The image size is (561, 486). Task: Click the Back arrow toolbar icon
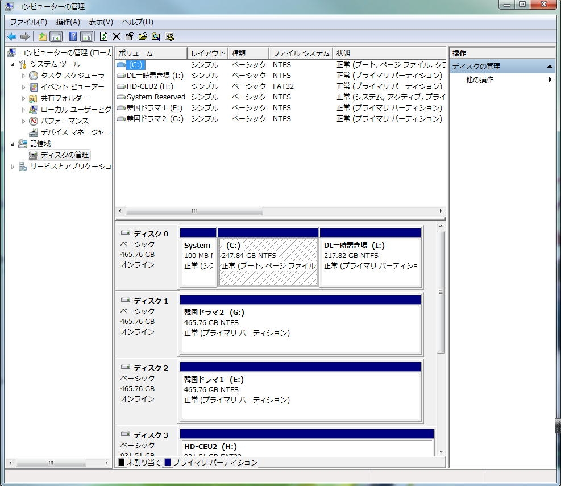click(x=12, y=36)
